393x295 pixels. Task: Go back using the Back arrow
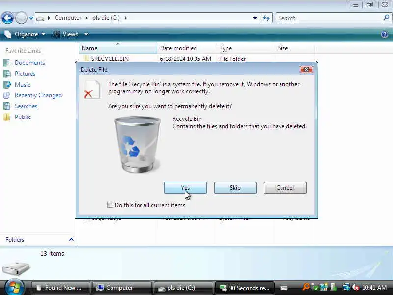7,18
